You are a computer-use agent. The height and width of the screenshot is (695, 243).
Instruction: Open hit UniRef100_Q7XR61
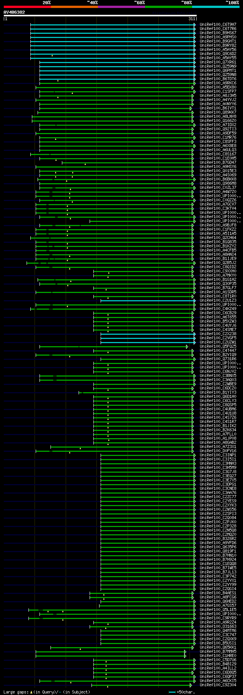[x=218, y=62]
